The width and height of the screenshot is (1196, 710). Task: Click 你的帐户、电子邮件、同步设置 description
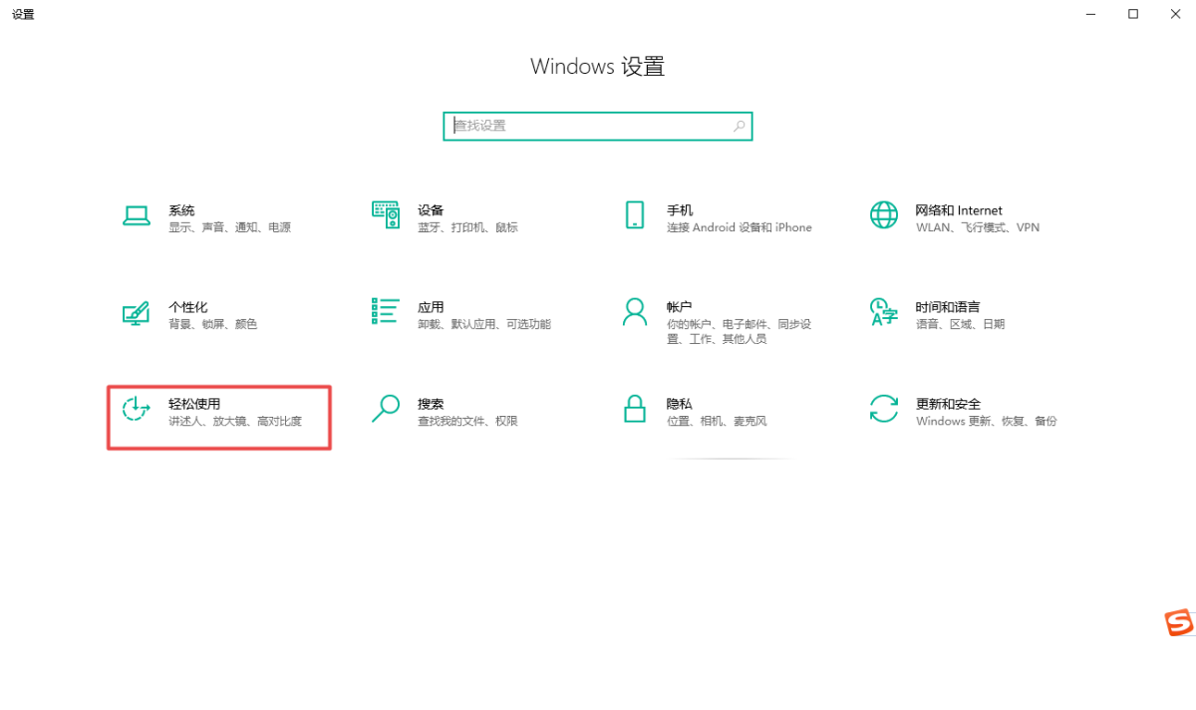click(x=740, y=332)
